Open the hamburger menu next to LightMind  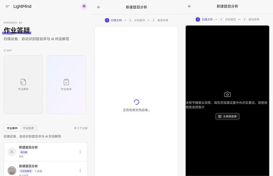[x=8, y=6]
